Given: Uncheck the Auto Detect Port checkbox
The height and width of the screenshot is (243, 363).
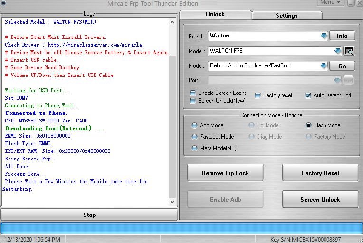Looking at the screenshot, I should pos(308,95).
